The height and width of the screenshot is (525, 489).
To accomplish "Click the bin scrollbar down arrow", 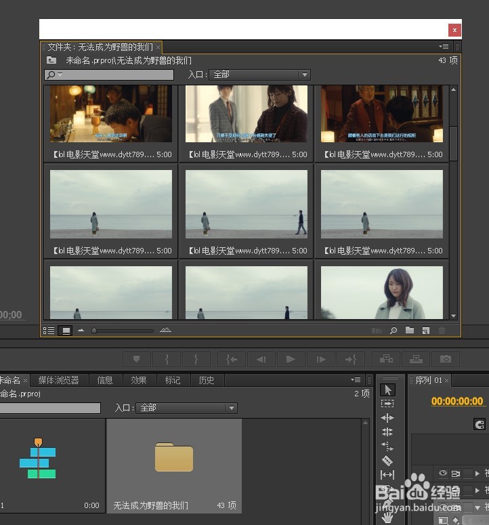I will pyautogui.click(x=454, y=316).
